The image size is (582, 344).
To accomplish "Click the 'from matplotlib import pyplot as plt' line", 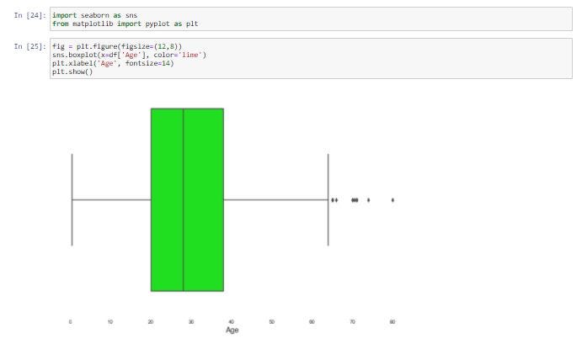I will (x=125, y=24).
